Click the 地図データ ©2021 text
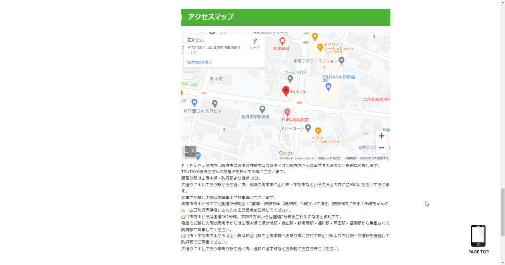This screenshot has height=265, width=505. (x=329, y=158)
